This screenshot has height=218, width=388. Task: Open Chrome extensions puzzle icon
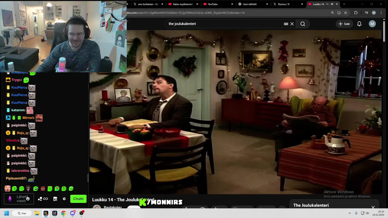pyautogui.click(x=356, y=13)
